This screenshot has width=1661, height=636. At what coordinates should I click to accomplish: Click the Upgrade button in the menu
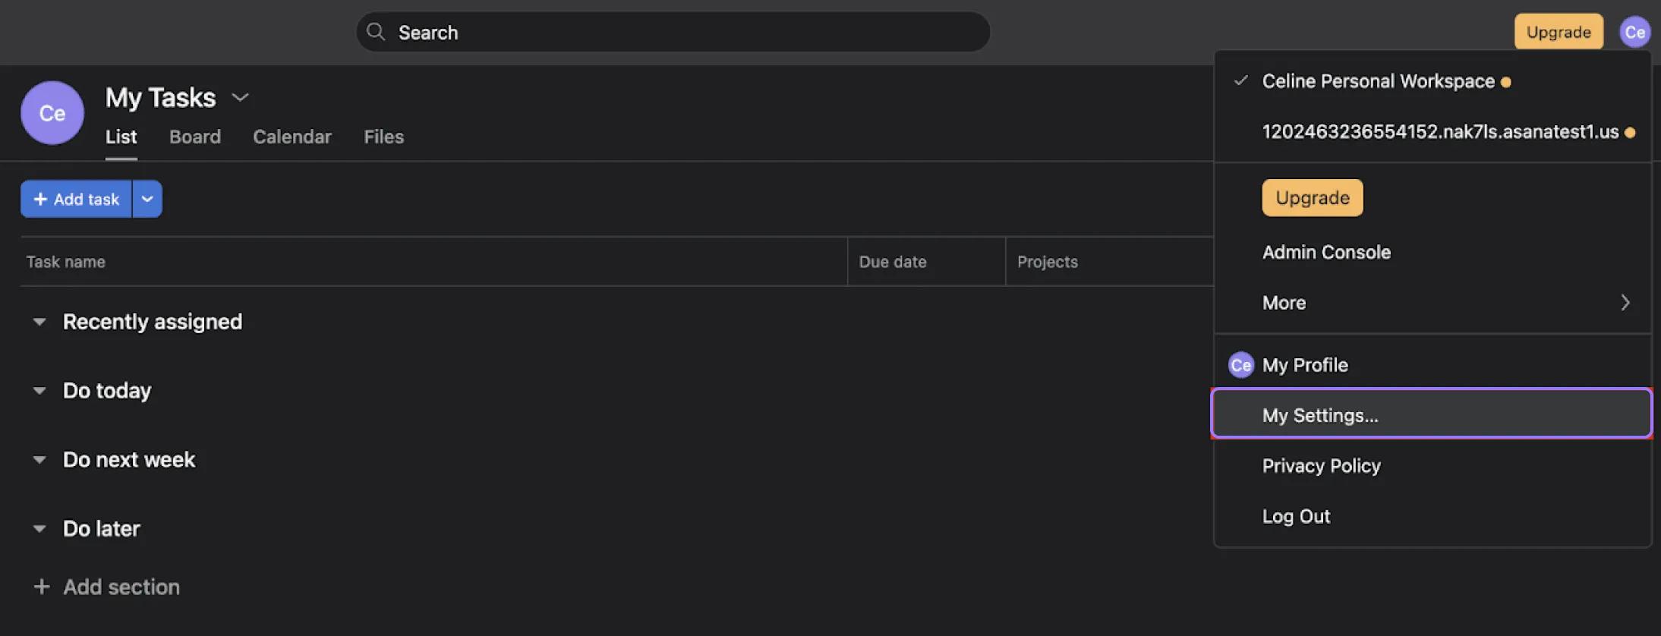click(x=1311, y=197)
